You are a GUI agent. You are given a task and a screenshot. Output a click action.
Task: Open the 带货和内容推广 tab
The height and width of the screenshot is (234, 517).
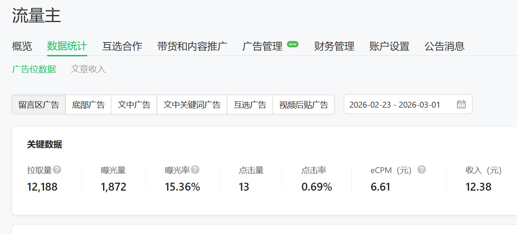pyautogui.click(x=192, y=46)
